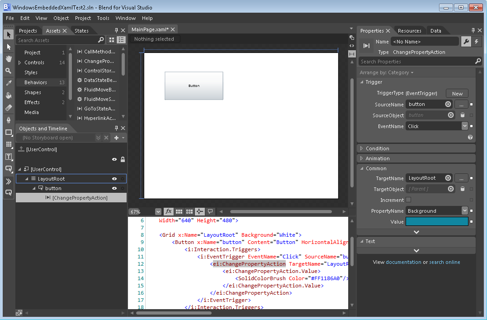Switch to the Resources tab
This screenshot has width=487, height=320.
point(409,30)
